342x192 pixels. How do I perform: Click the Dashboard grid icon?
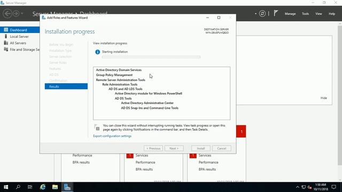click(6, 30)
